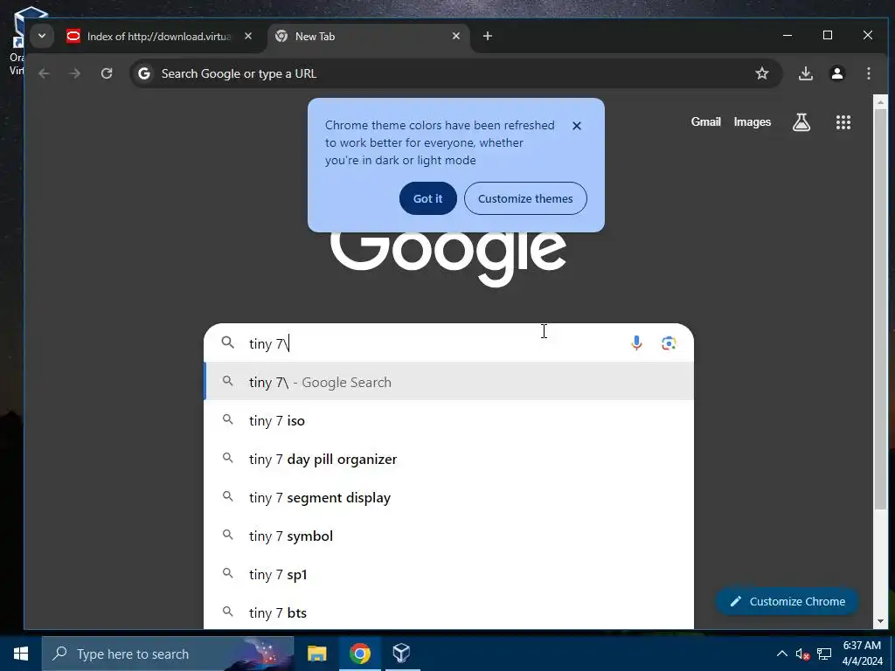Select 'tiny 7 bts' suggestion

point(448,612)
